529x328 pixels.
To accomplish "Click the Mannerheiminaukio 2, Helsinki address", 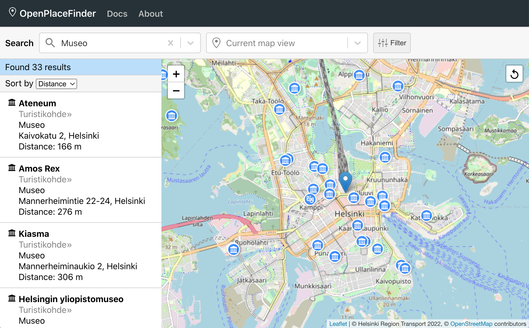I will (x=78, y=266).
